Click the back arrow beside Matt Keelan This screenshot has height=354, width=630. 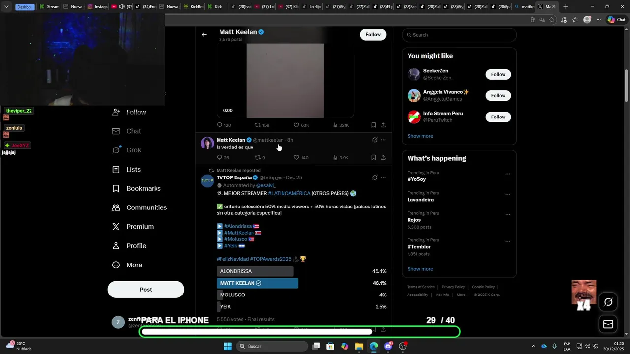click(204, 35)
